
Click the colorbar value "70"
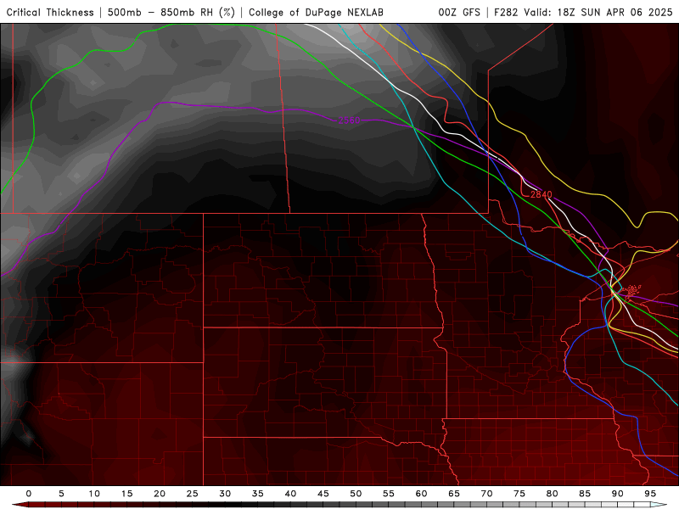[x=486, y=494]
